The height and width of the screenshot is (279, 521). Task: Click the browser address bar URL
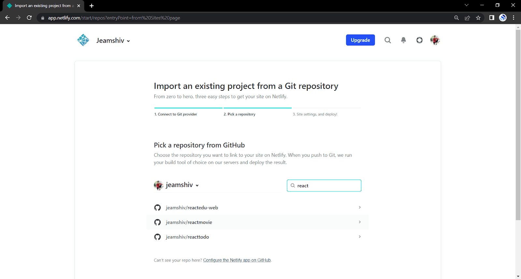point(114,18)
